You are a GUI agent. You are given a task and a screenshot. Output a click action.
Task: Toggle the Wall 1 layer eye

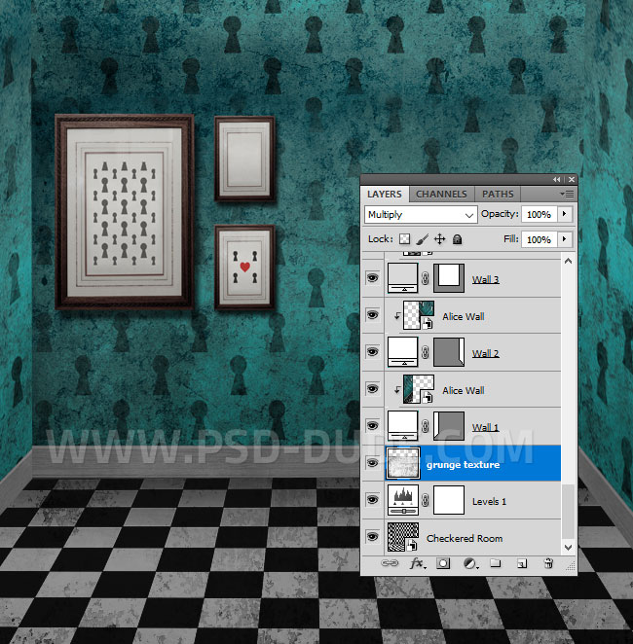coord(372,425)
